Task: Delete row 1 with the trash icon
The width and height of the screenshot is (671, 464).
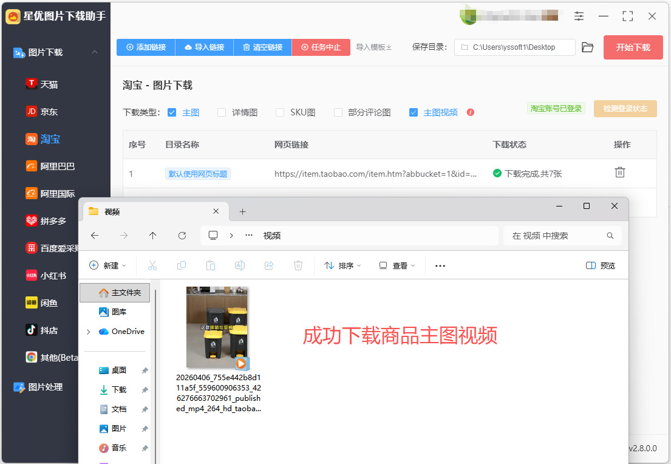Action: point(619,172)
